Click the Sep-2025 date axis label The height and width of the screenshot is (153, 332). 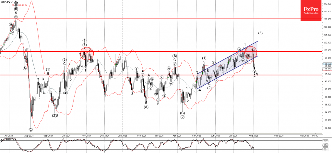(x=279, y=136)
